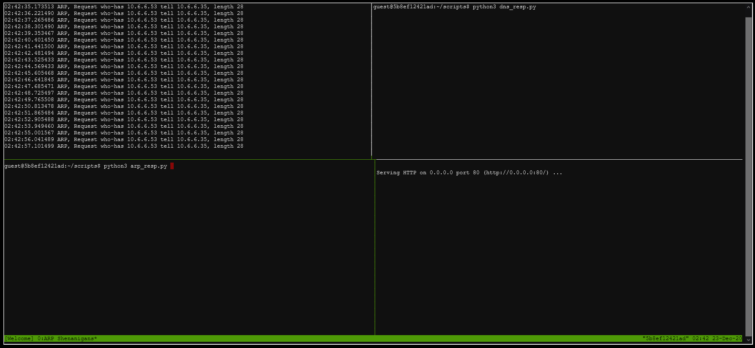Screen dimensions: 755x348
Task: Click the last ARP request line at 02:42:57.101499
Action: [124, 146]
